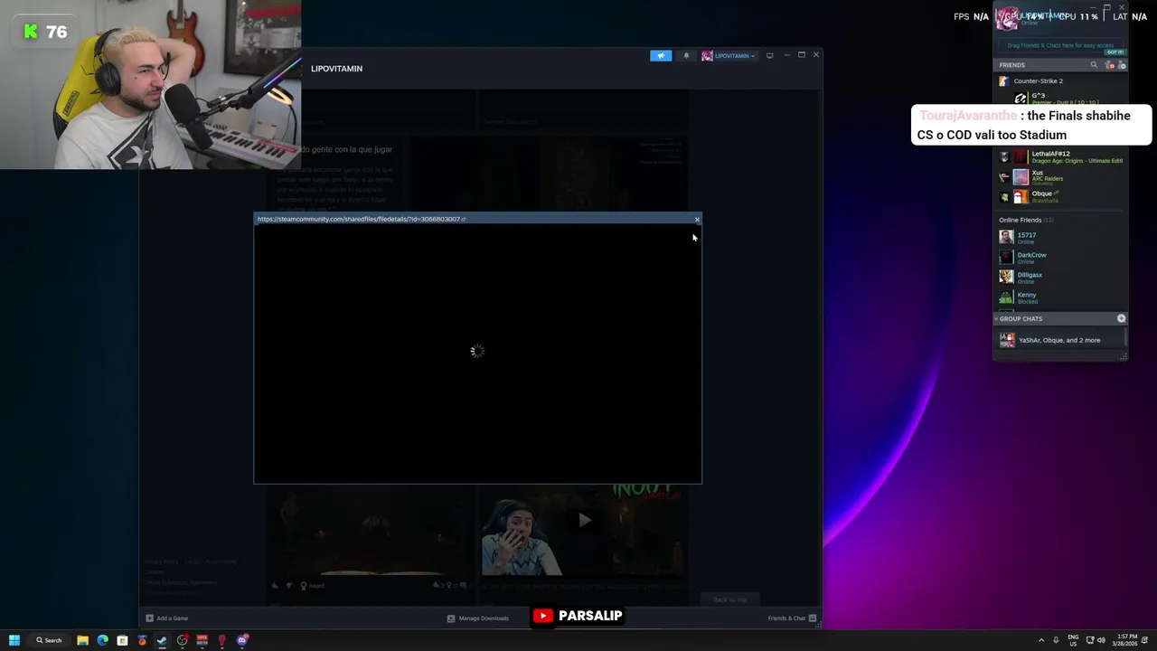Open Friends & Chat from Steam footer
The image size is (1157, 651).
click(x=792, y=618)
